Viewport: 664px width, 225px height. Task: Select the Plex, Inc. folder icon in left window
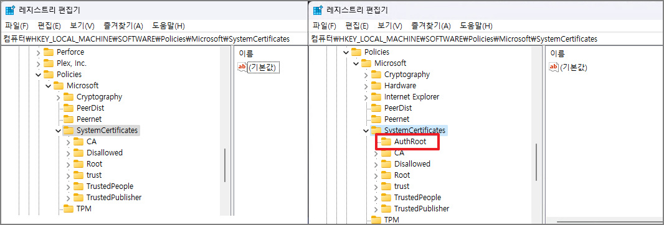click(49, 63)
